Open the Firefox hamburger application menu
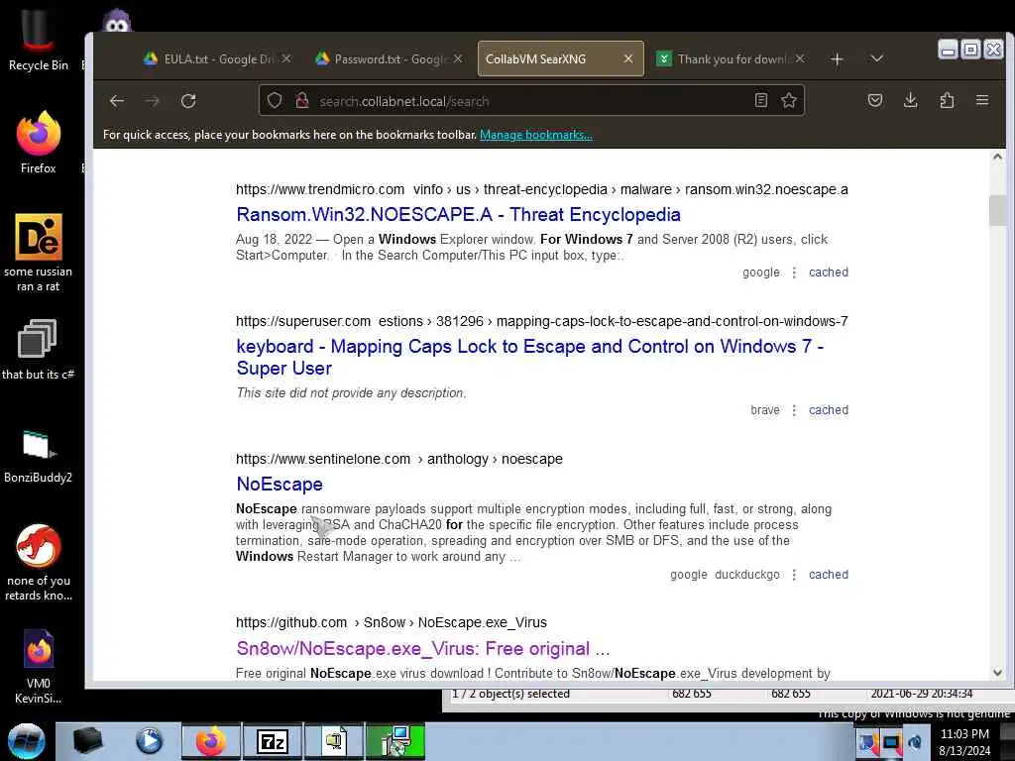1015x761 pixels. pos(982,100)
